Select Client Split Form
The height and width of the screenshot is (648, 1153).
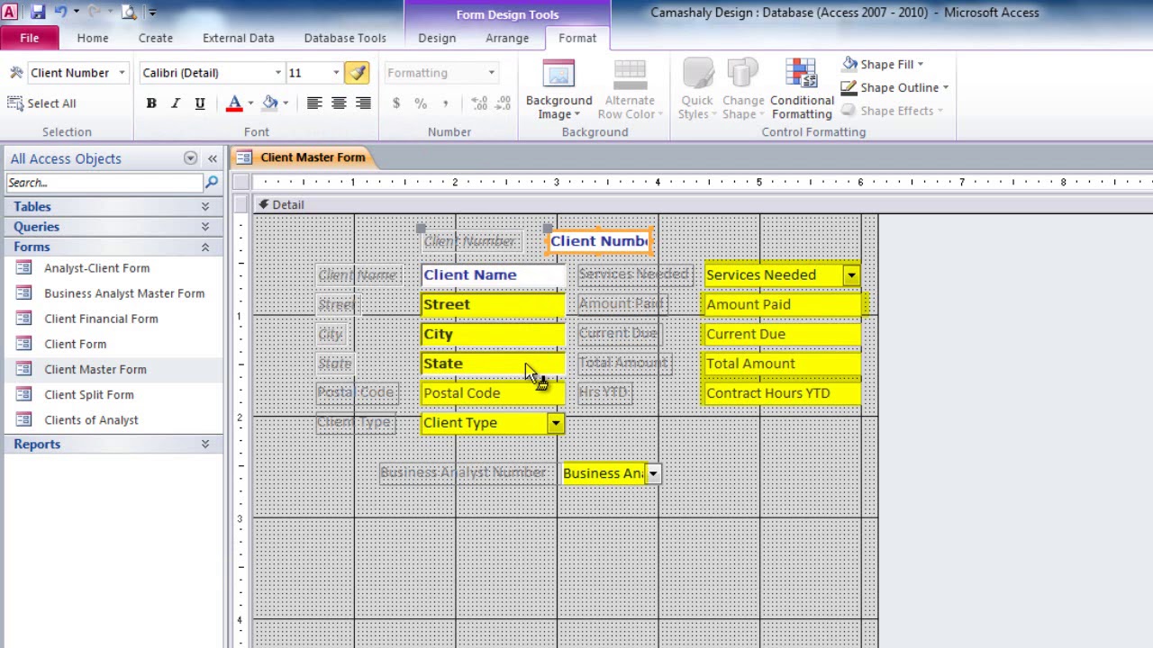[x=89, y=394]
